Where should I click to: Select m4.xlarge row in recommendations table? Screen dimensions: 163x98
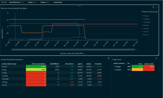pos(52,76)
